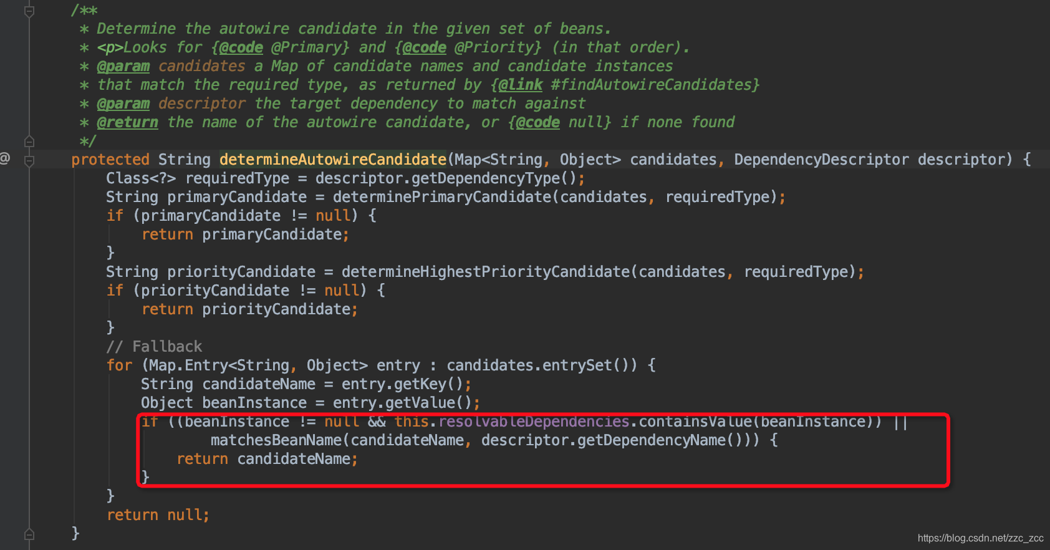Click the containsValue method call
Viewport: 1050px width, 550px height.
(695, 422)
